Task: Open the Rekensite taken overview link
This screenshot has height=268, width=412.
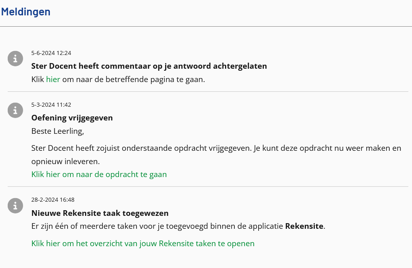Action: click(x=143, y=243)
